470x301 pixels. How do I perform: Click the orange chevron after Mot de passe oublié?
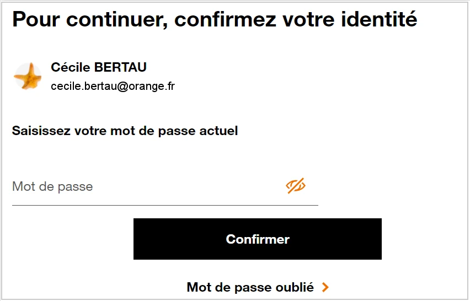click(x=325, y=287)
